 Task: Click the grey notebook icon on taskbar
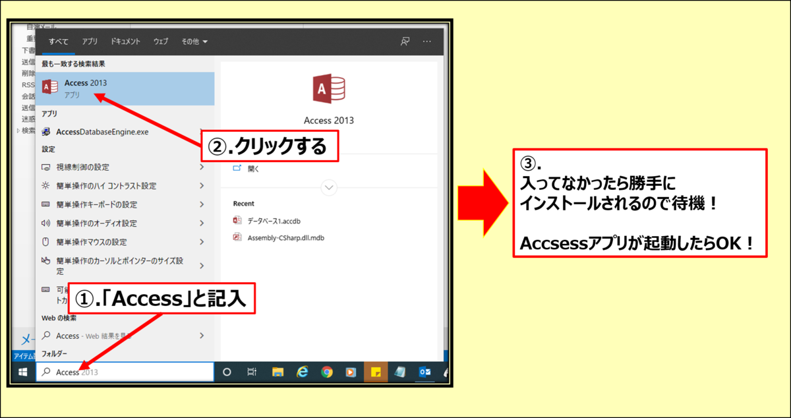point(399,372)
